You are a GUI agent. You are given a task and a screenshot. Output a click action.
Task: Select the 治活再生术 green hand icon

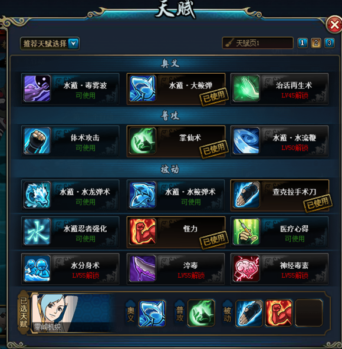246,88
